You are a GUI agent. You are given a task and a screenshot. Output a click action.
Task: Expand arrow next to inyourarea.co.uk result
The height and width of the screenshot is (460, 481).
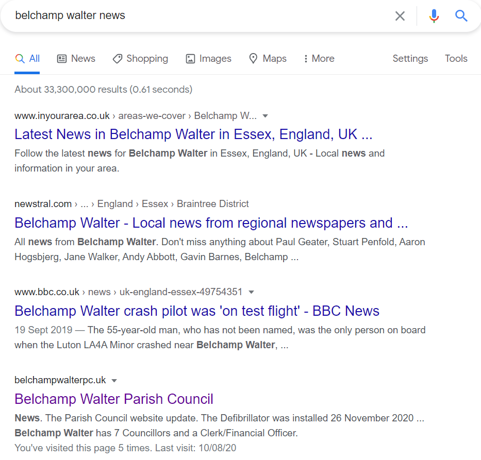[x=266, y=116]
